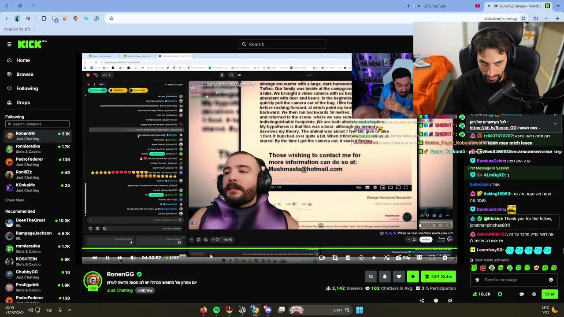The height and width of the screenshot is (317, 564).
Task: Open the Windows Start menu
Action: click(x=360, y=310)
